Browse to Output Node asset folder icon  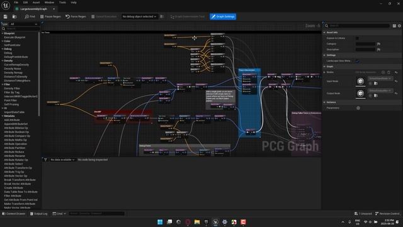click(375, 95)
